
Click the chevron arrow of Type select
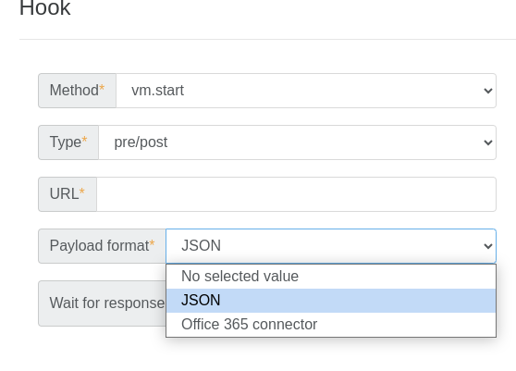tap(488, 142)
